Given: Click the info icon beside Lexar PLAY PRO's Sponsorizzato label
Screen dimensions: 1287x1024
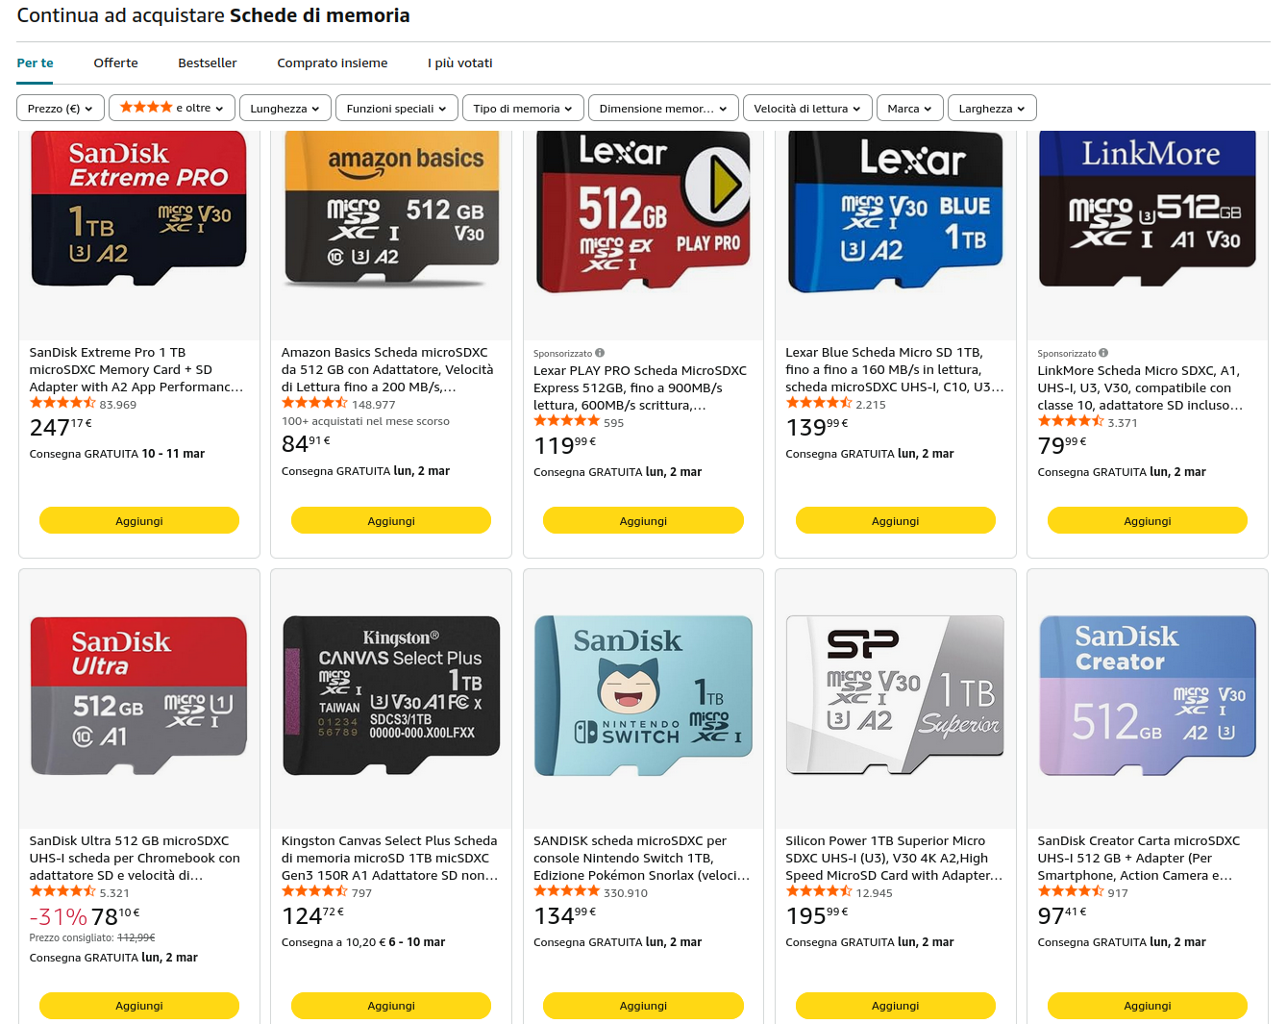Looking at the screenshot, I should (600, 353).
